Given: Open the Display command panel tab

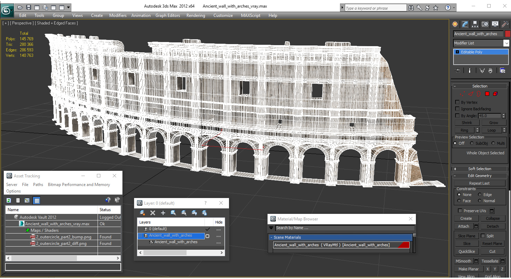Looking at the screenshot, I should pos(495,24).
